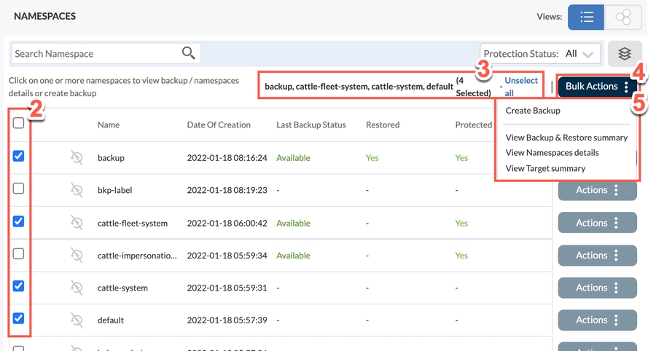Toggle the select-all header checkbox
Screen dimensions: 656x351
(19, 123)
